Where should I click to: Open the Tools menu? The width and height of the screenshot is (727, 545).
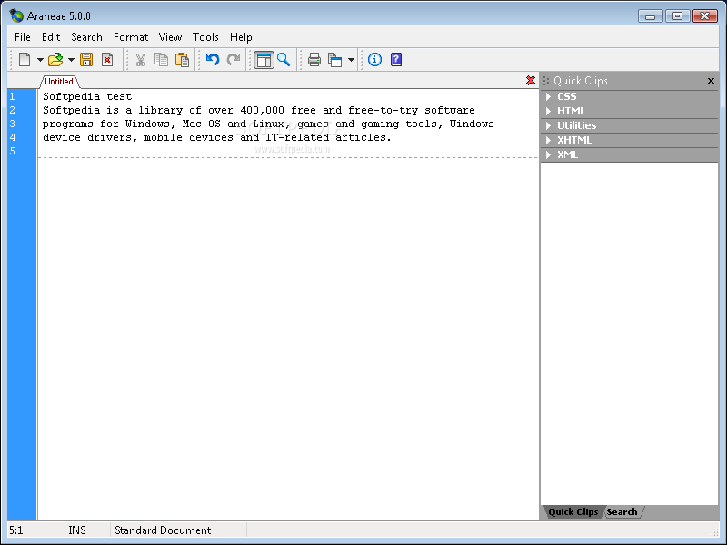point(205,37)
